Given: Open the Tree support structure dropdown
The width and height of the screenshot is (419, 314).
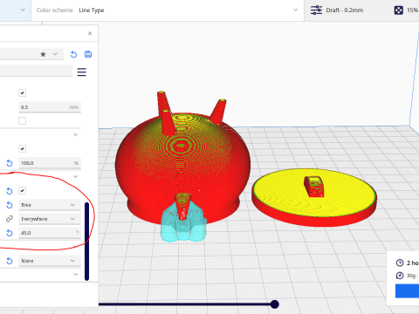Looking at the screenshot, I should pos(50,205).
